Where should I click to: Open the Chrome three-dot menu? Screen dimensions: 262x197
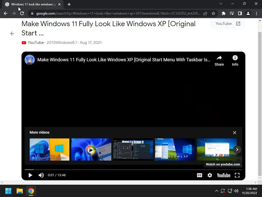pyautogui.click(x=256, y=13)
